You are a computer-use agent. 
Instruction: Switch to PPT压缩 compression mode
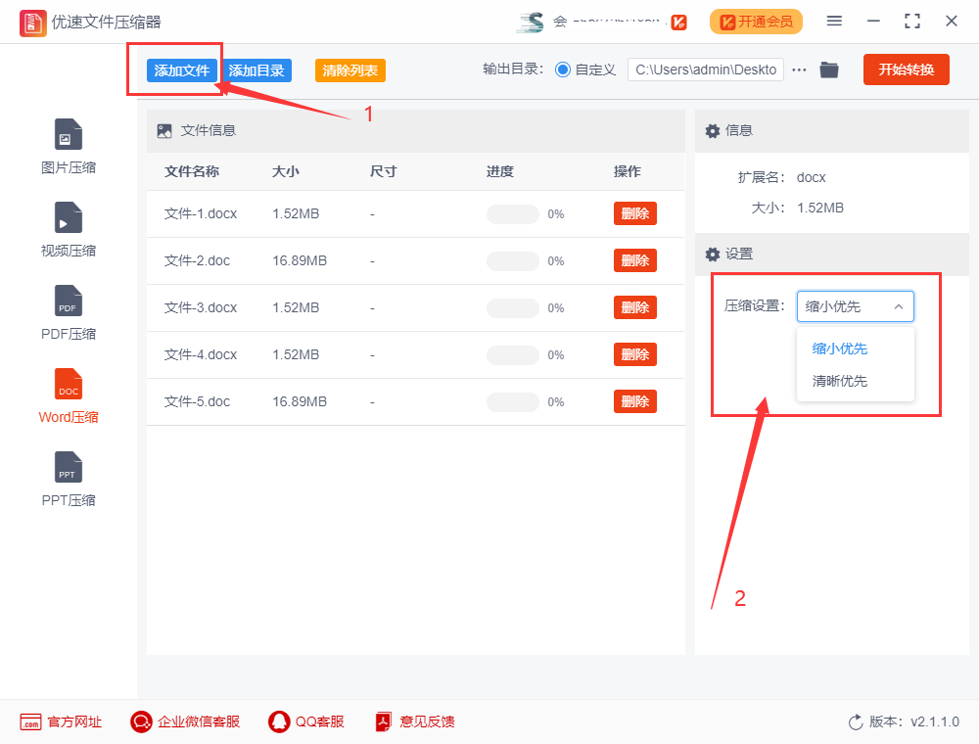pos(68,480)
